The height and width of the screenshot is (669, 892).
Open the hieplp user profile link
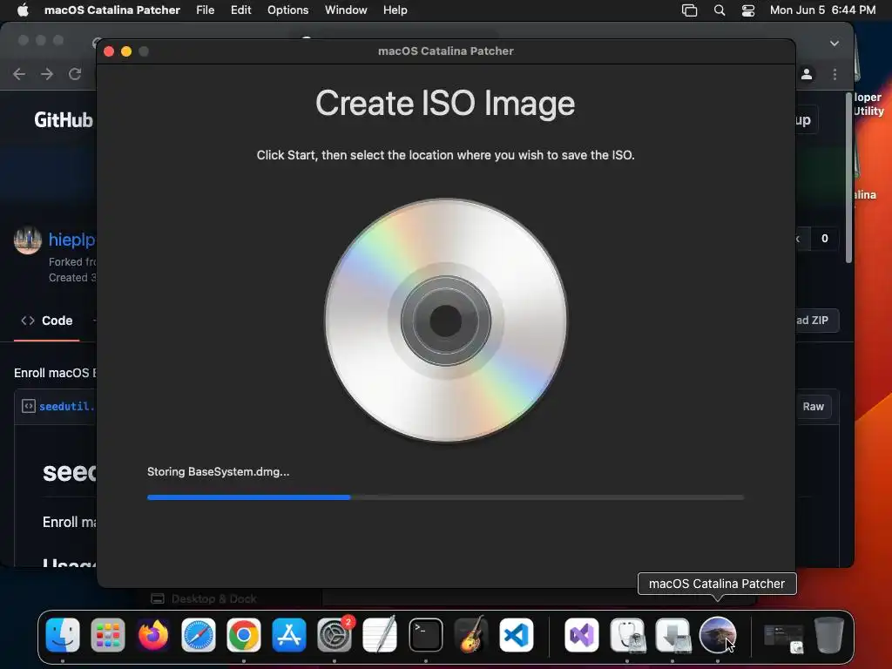(x=72, y=240)
